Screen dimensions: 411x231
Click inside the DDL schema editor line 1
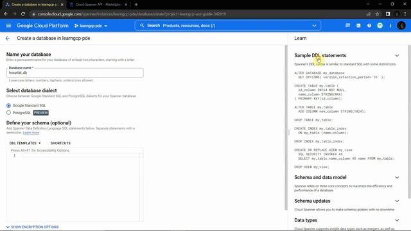(x=81, y=155)
